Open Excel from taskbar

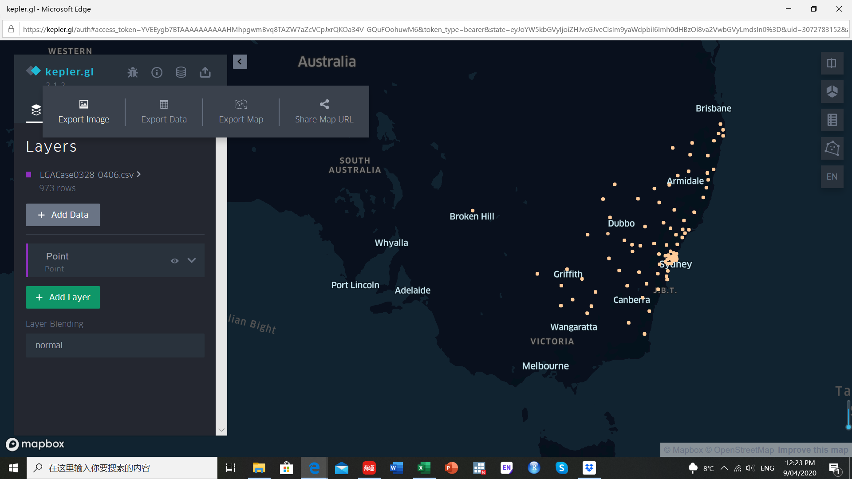424,468
